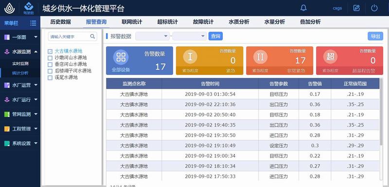Image resolution: width=389 pixels, height=187 pixels.
Task: Expand the 管网监测 menu arrow
Action: (35, 114)
